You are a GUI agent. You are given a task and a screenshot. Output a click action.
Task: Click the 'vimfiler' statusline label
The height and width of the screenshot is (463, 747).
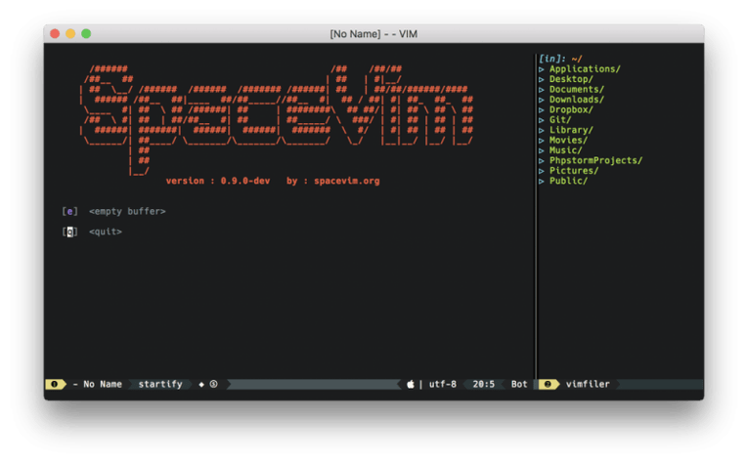588,384
